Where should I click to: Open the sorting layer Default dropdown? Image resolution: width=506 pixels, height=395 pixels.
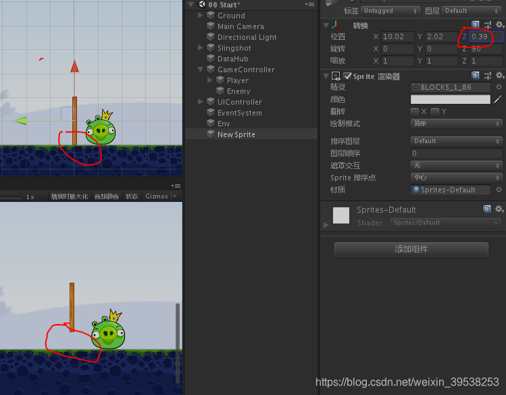(x=456, y=141)
